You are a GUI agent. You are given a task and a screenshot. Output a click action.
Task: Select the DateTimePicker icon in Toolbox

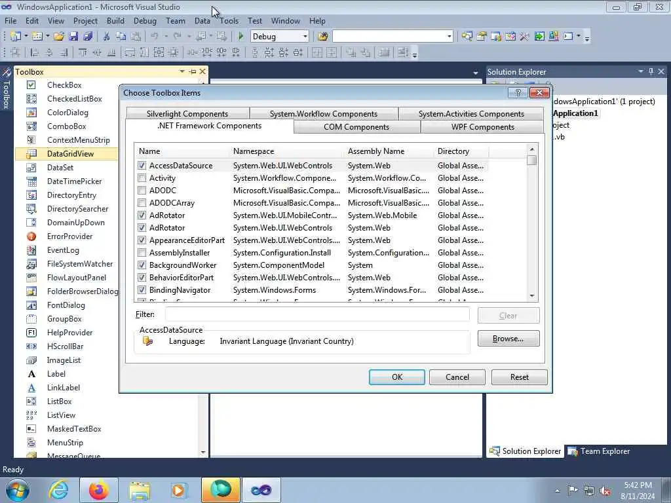(x=31, y=181)
